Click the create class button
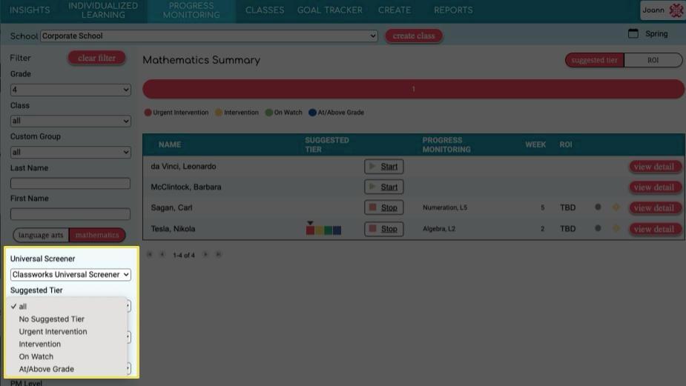The height and width of the screenshot is (386, 686). click(x=414, y=36)
